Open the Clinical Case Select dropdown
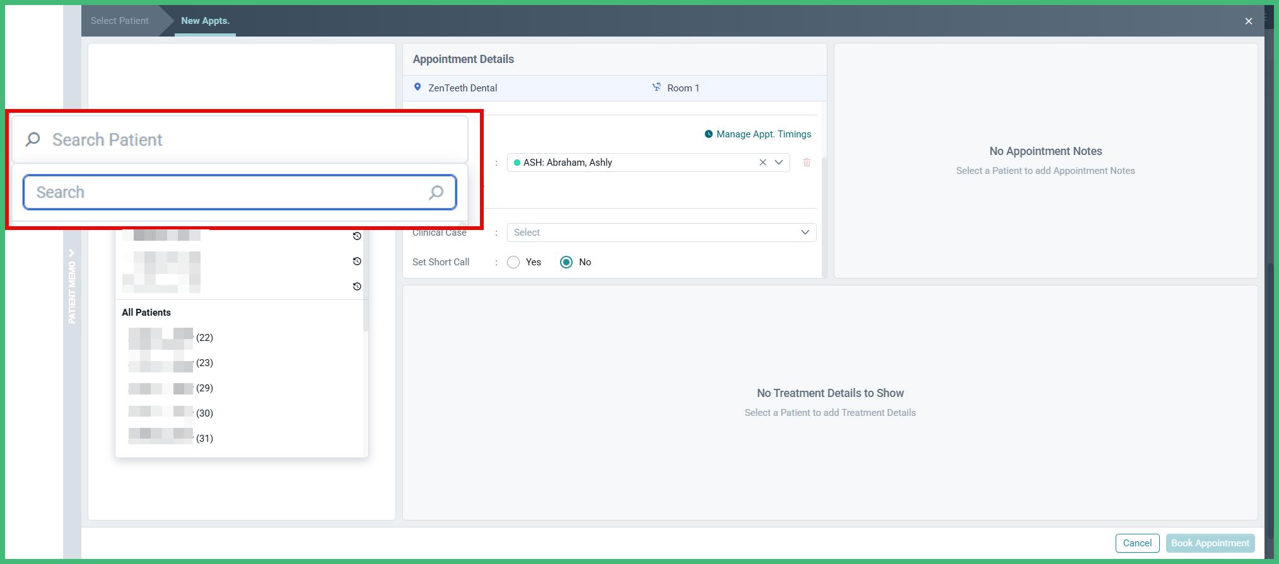1279x564 pixels. click(662, 233)
